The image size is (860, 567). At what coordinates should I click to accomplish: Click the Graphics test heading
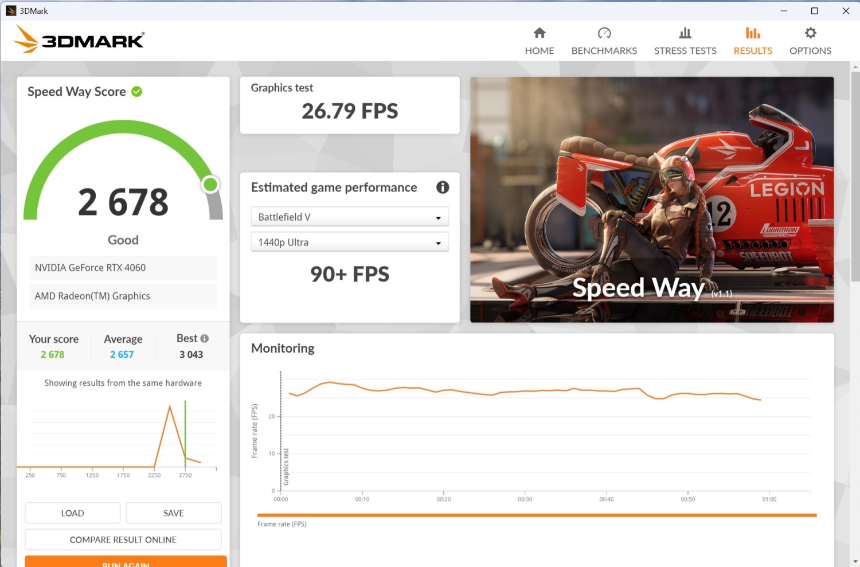tap(282, 88)
